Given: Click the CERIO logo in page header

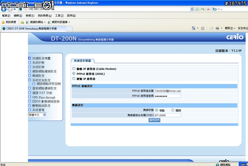Looking at the screenshot, I should 235,37.
